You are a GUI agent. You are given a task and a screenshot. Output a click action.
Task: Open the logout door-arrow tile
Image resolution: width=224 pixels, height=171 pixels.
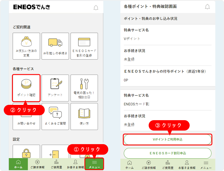point(55,152)
